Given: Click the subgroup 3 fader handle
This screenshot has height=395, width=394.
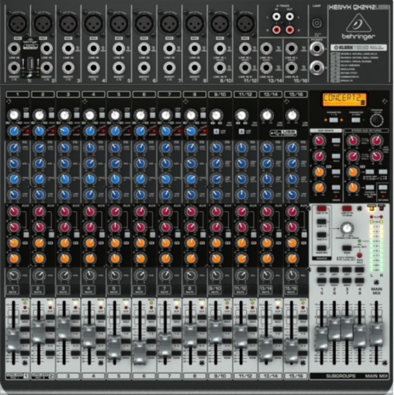Looking at the screenshot, I should point(347,329).
